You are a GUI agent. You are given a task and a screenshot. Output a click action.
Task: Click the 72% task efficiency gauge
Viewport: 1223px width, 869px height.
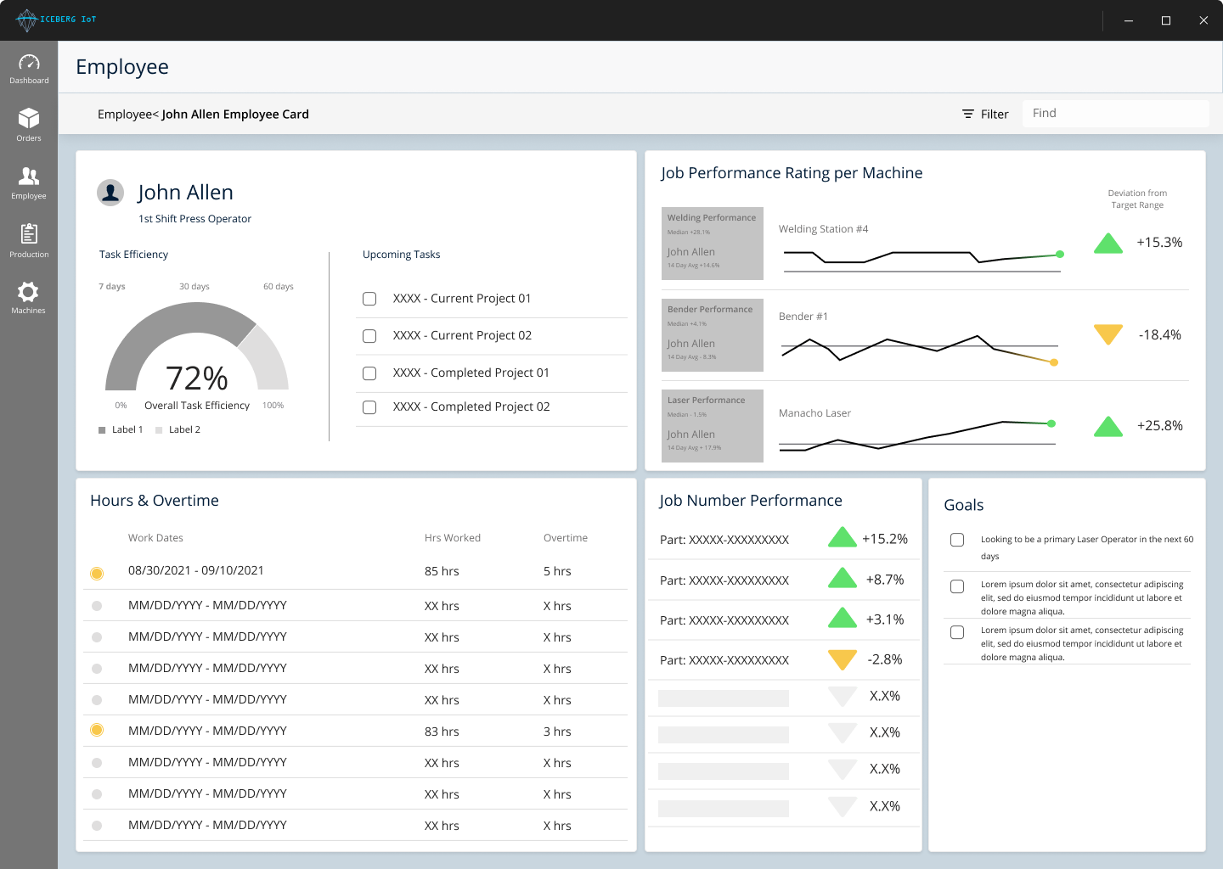pyautogui.click(x=197, y=348)
